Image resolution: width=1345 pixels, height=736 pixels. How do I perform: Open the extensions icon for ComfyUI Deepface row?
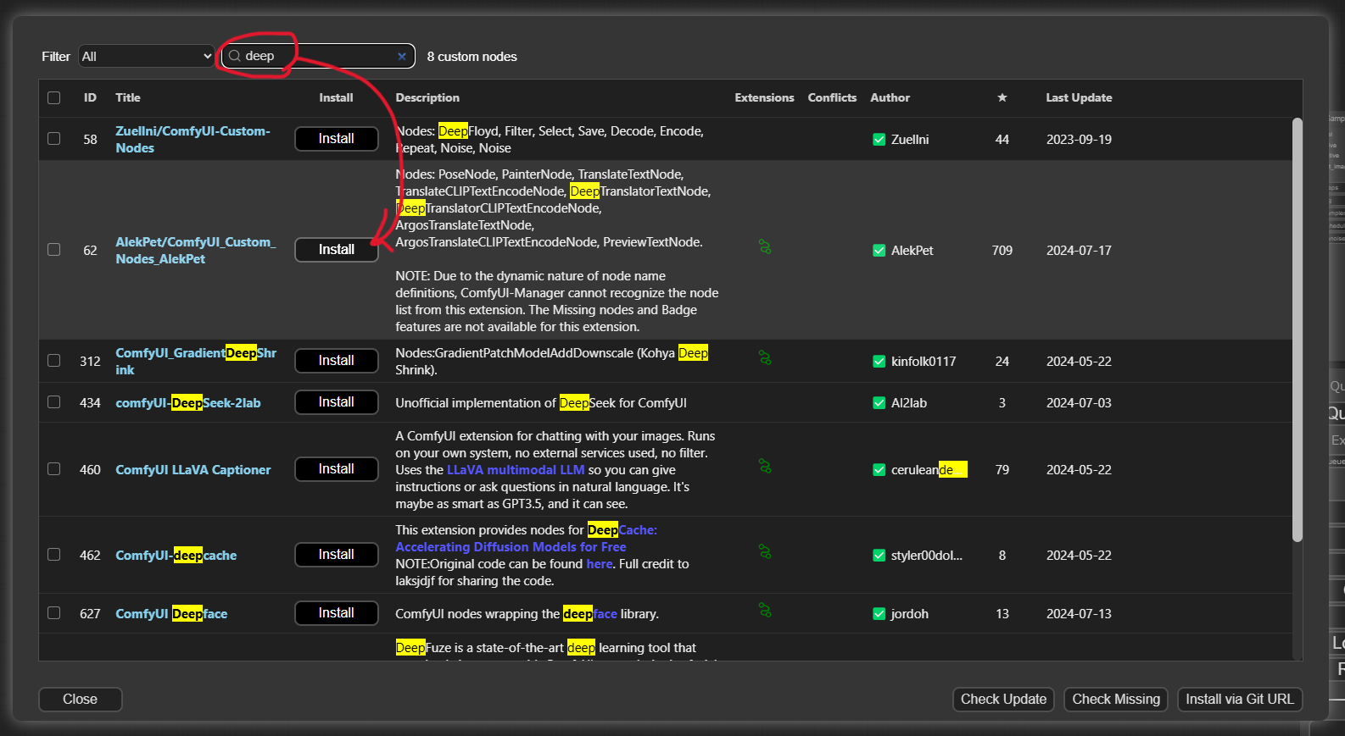[x=765, y=610]
